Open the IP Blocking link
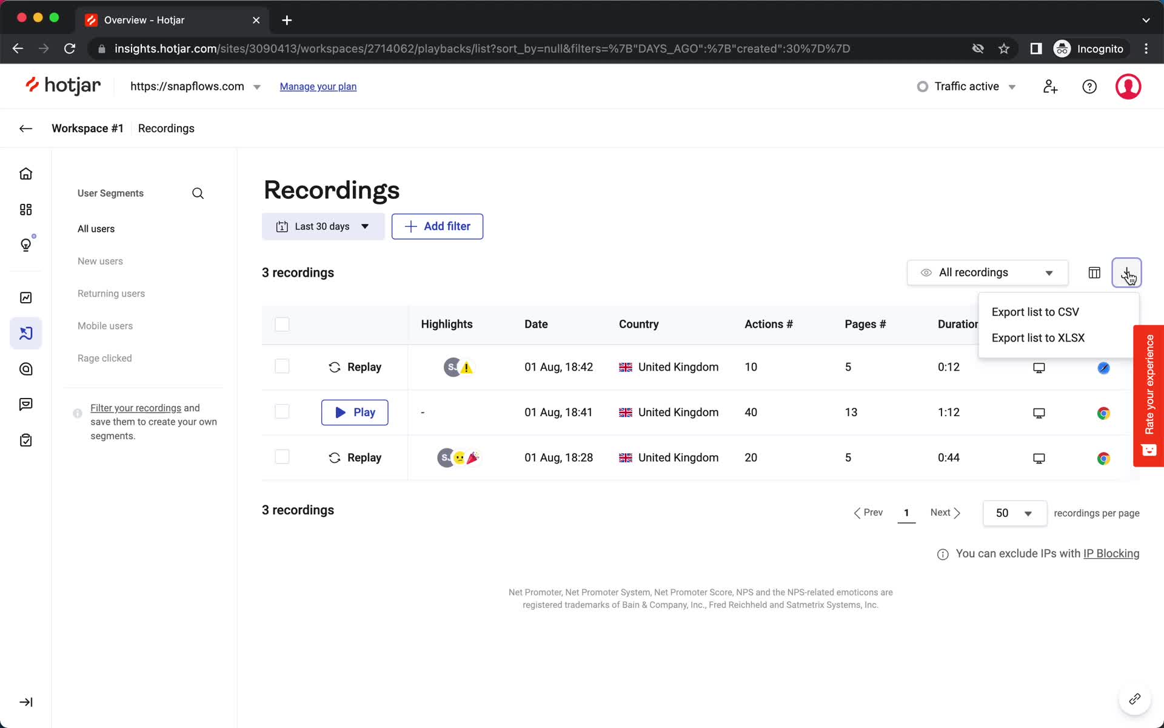This screenshot has width=1164, height=728. click(1111, 553)
